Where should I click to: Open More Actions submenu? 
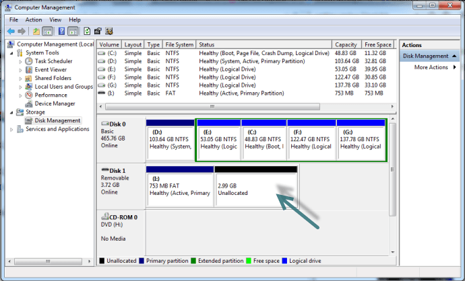(431, 67)
